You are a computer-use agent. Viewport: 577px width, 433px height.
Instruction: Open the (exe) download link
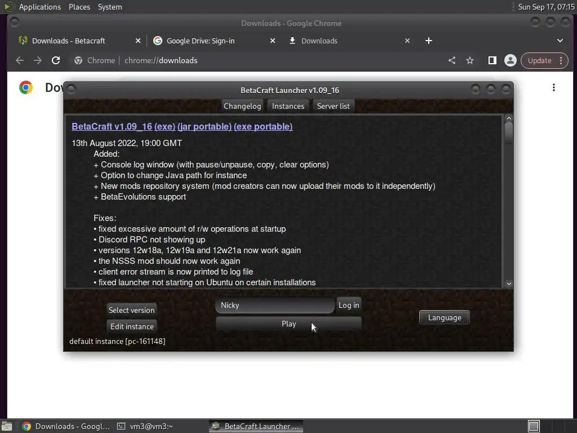click(165, 127)
